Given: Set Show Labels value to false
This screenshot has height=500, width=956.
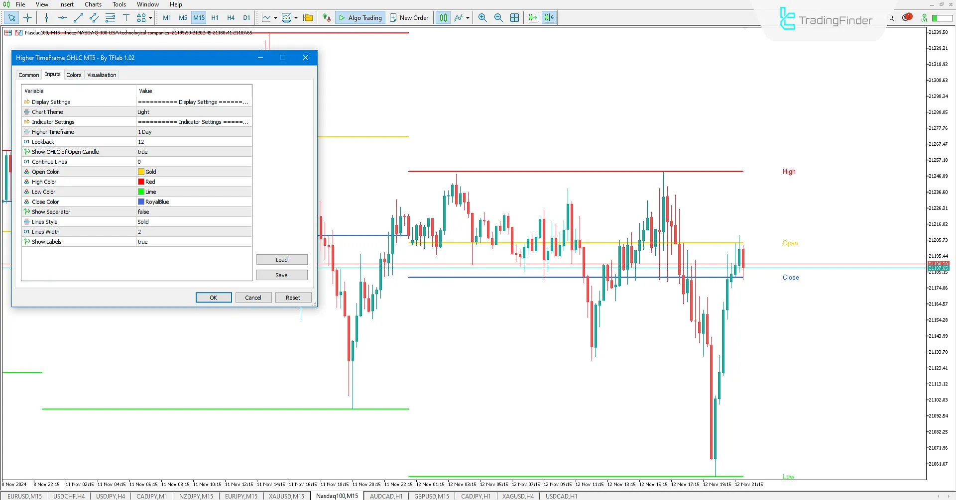Looking at the screenshot, I should [193, 242].
